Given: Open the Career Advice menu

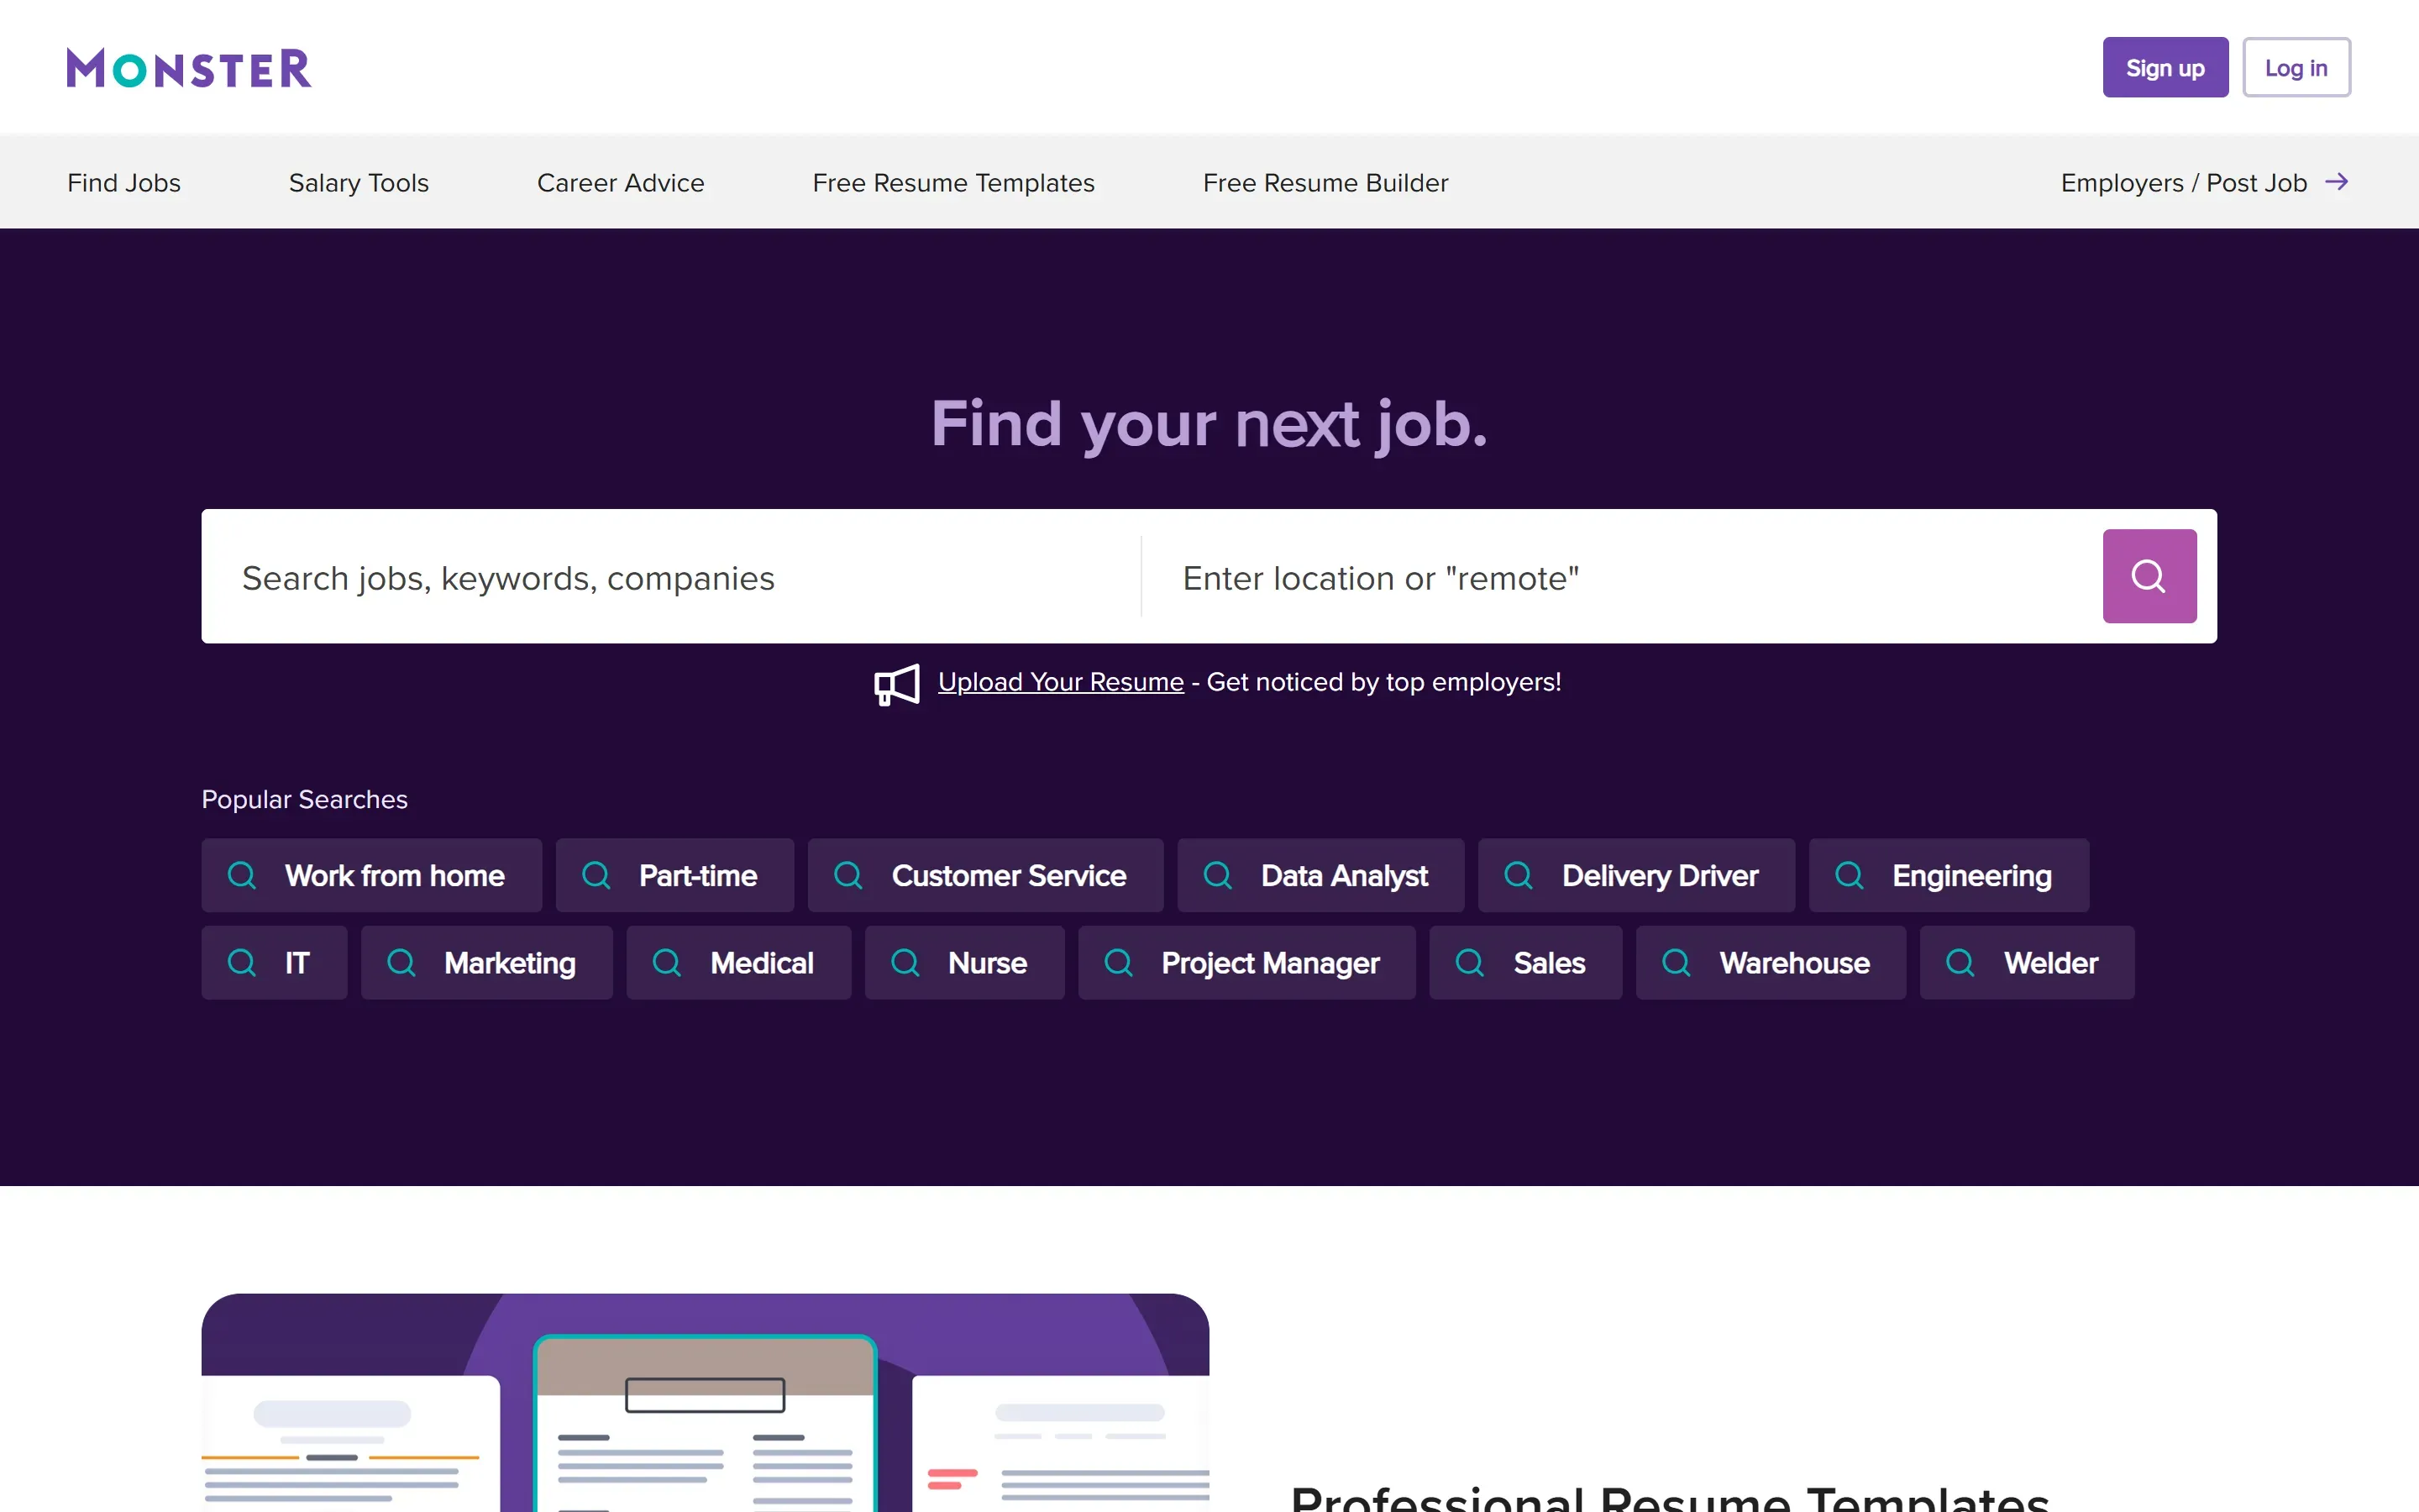Looking at the screenshot, I should coord(621,182).
